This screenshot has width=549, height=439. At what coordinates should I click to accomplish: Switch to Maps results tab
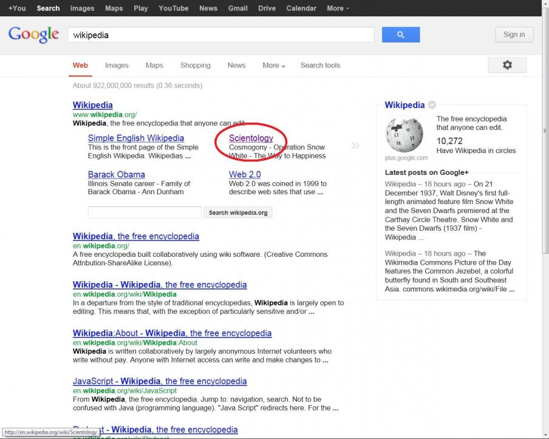pos(154,66)
